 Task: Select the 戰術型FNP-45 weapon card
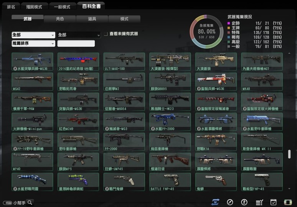pyautogui.click(x=262, y=182)
